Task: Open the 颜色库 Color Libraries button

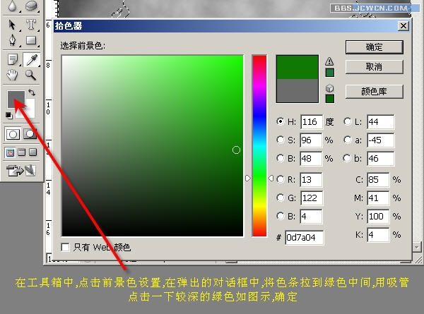Action: coord(375,92)
